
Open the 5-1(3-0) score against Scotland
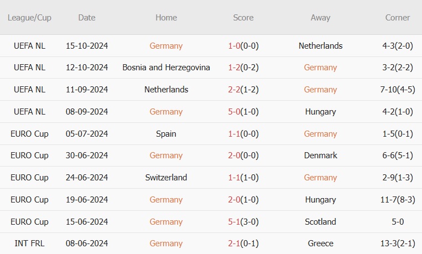click(x=243, y=222)
